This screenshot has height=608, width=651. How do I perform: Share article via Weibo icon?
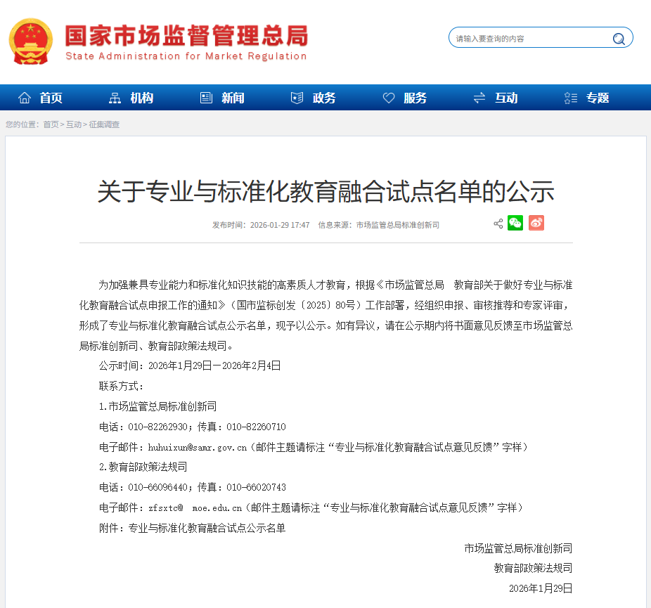536,224
